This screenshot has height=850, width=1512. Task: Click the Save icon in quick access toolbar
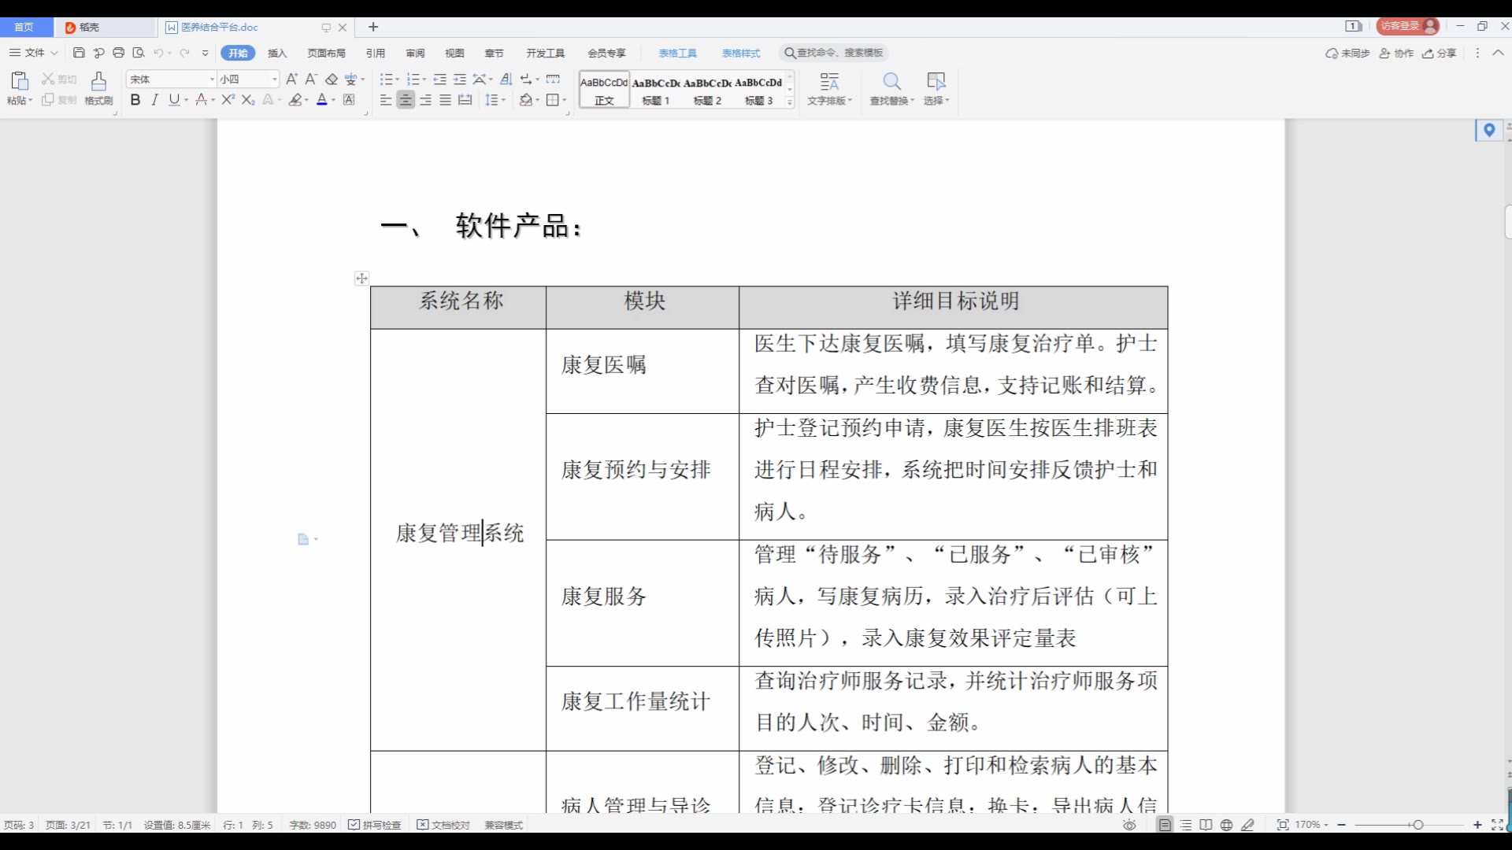point(79,53)
